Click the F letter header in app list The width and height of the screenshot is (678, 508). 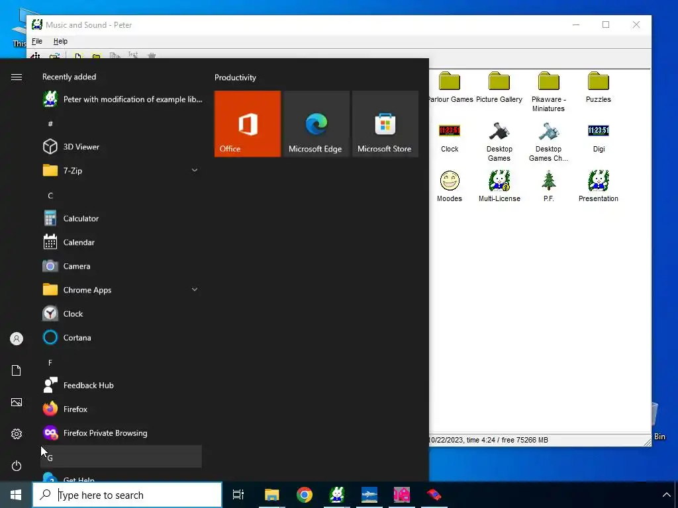122,363
